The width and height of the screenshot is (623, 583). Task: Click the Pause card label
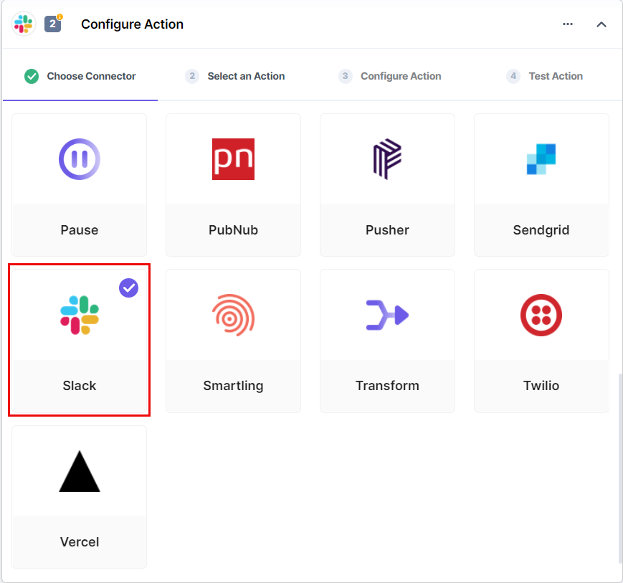pos(80,230)
